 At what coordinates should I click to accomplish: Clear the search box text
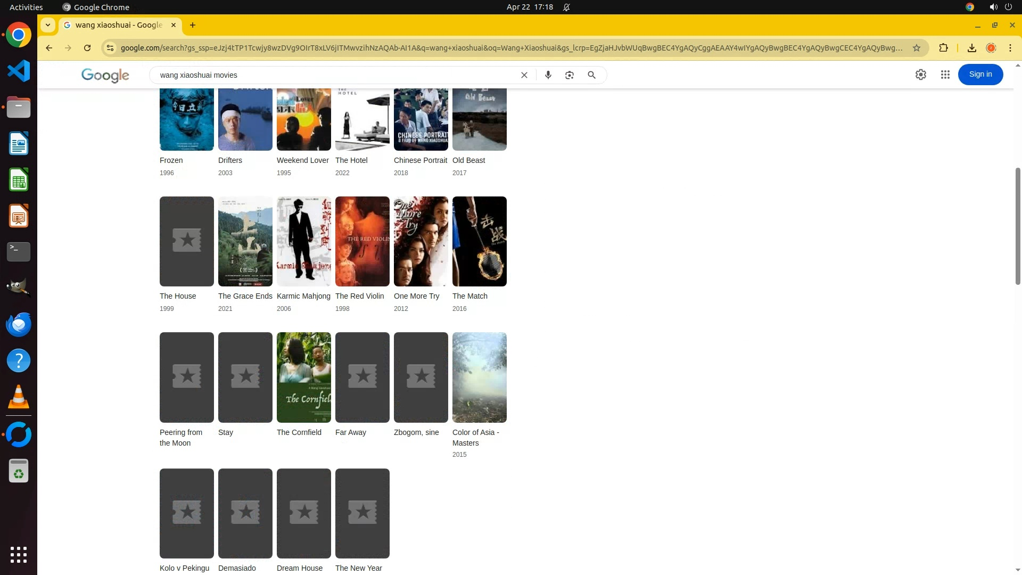(x=524, y=75)
